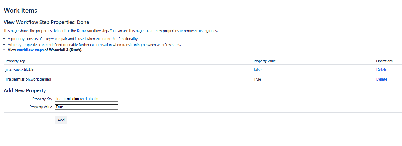Select the jira.permission.work.denied key cell in table

tap(28, 79)
